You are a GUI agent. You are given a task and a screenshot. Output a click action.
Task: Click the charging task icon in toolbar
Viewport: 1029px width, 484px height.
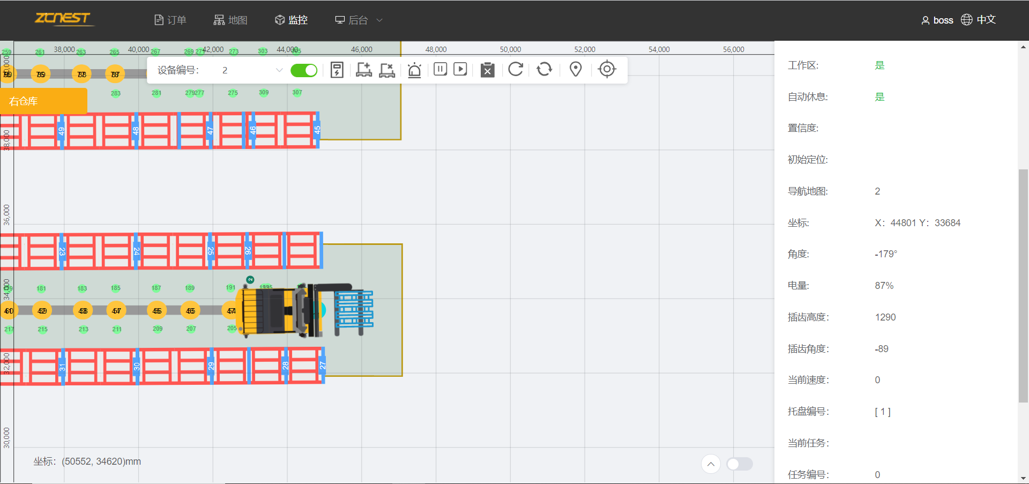pyautogui.click(x=337, y=70)
